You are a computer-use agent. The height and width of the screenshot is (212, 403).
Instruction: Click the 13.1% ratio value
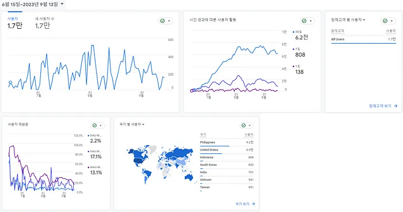pos(96,172)
